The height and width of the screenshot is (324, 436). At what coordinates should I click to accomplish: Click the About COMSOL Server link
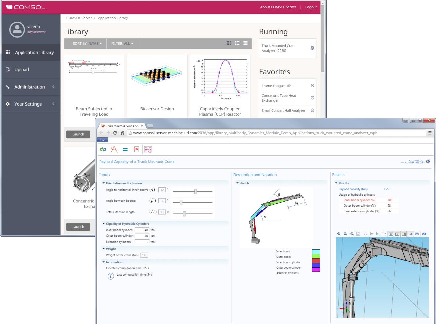click(278, 7)
